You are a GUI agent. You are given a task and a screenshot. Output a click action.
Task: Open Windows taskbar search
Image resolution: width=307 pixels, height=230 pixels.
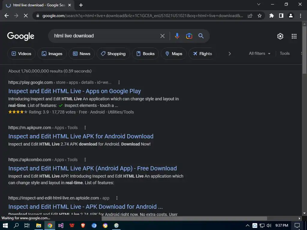pyautogui.click(x=16, y=226)
